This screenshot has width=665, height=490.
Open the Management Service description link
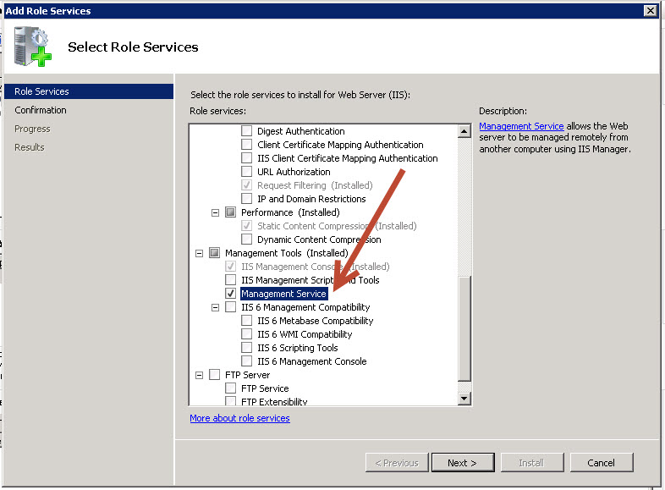[521, 126]
